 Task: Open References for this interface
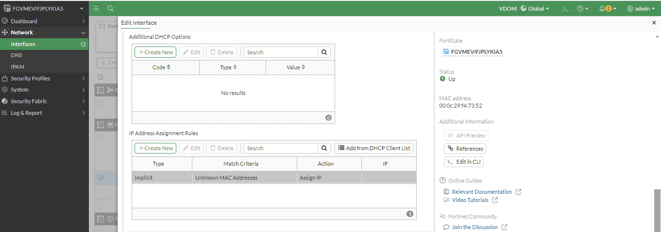point(465,149)
